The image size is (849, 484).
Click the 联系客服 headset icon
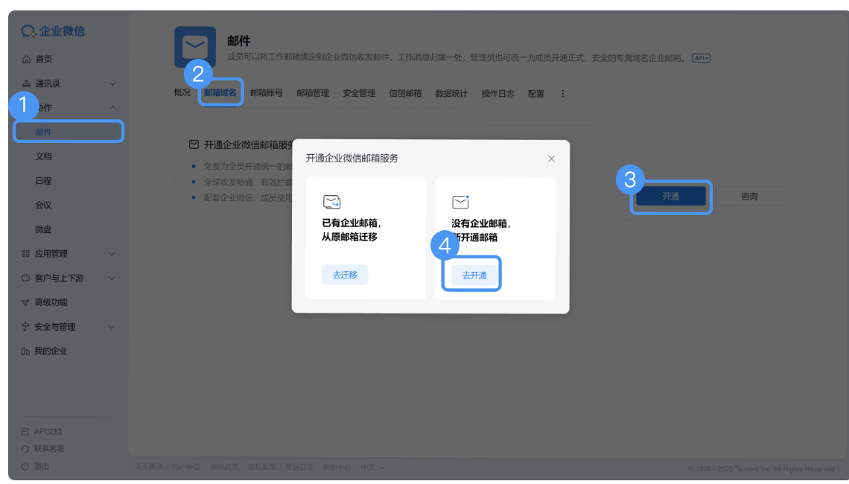click(25, 449)
